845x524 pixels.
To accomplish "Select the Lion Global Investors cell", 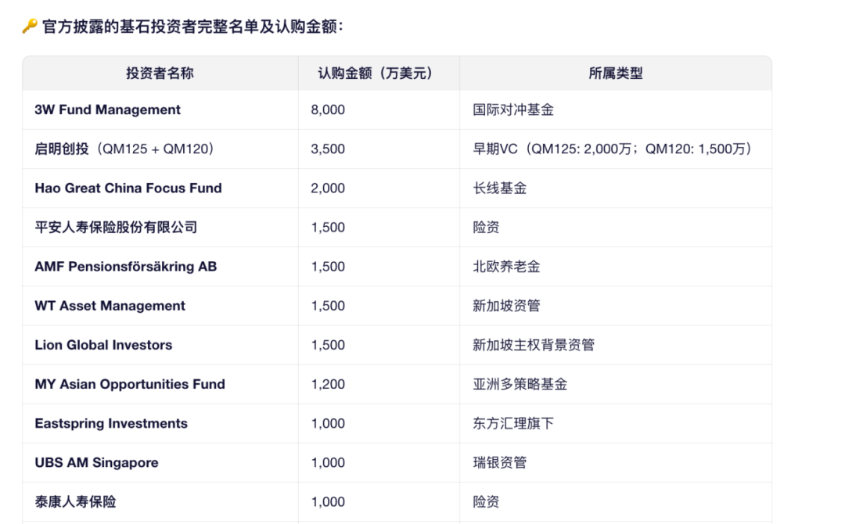I will tap(103, 345).
